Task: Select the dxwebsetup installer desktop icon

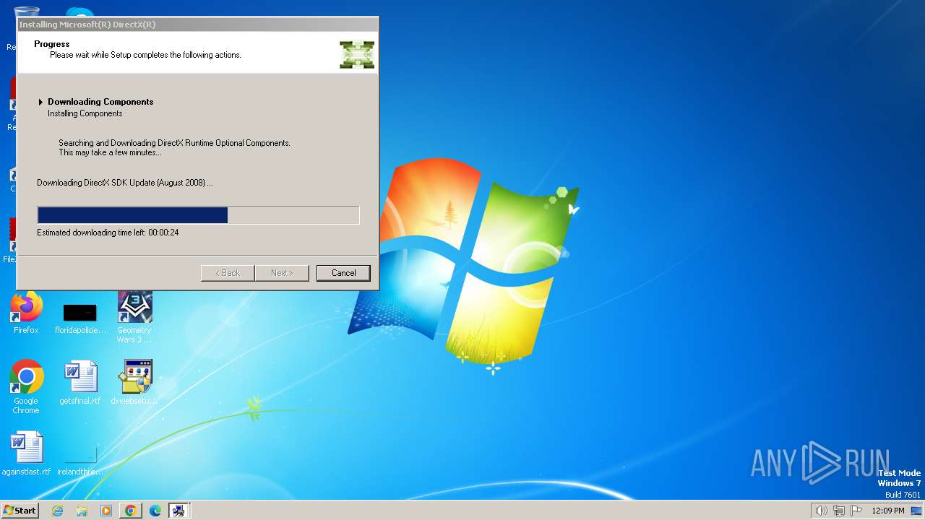Action: [134, 383]
